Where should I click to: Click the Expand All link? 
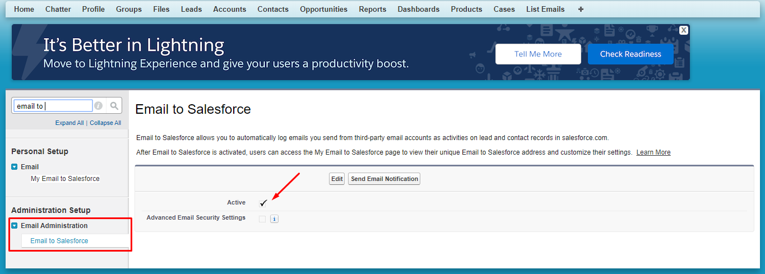click(69, 123)
